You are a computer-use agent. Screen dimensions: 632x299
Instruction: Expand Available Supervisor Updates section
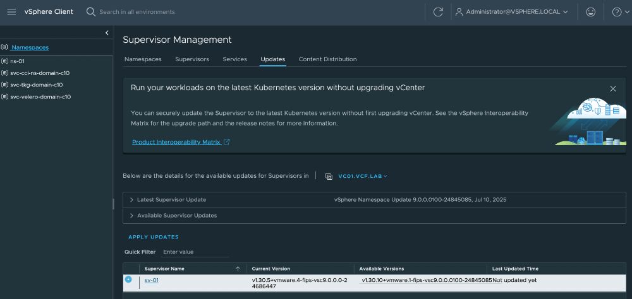pyautogui.click(x=131, y=216)
